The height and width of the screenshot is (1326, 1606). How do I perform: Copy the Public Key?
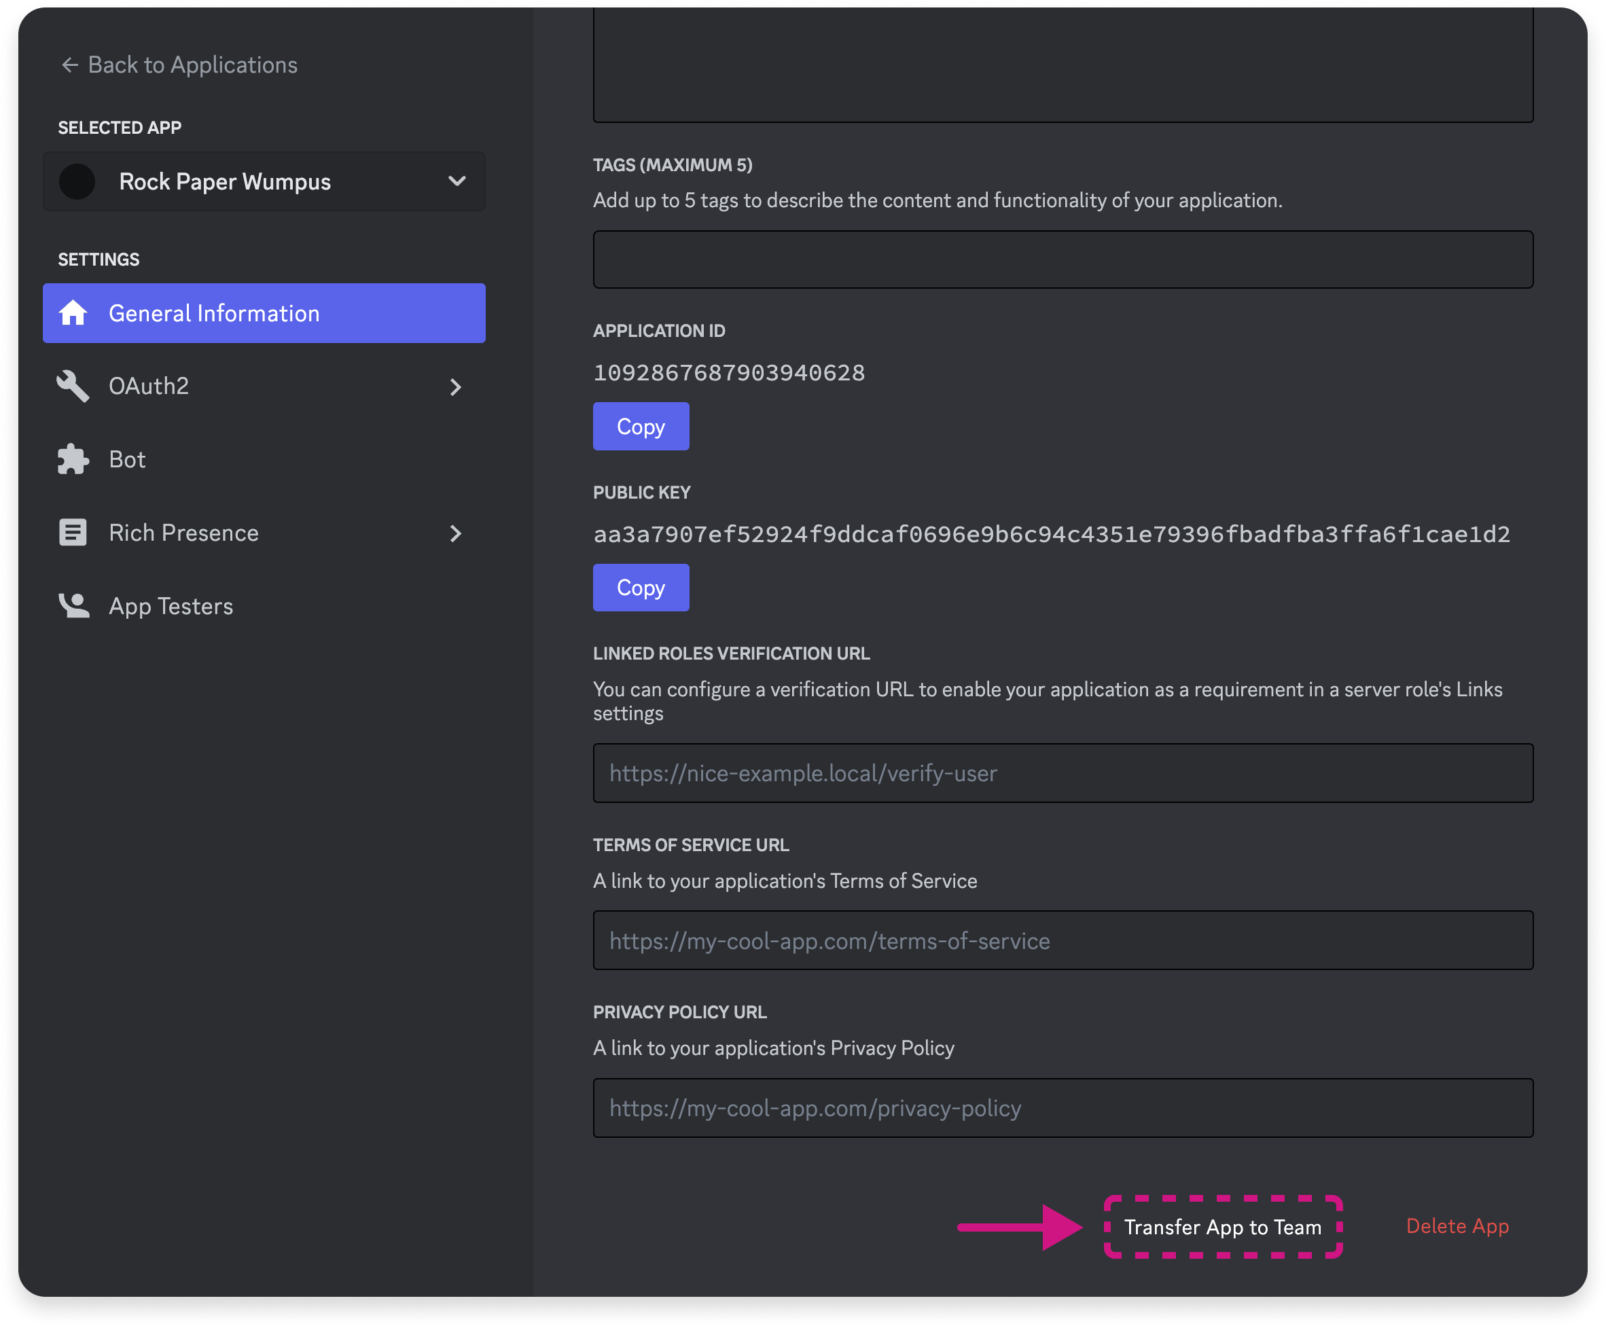coord(641,588)
